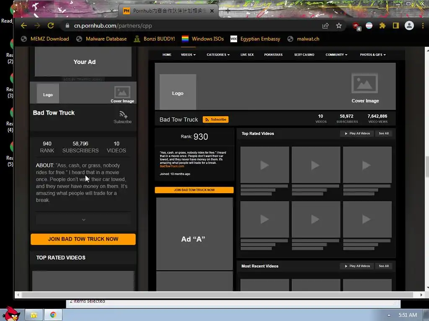Expand the About section chevron

coord(84,219)
